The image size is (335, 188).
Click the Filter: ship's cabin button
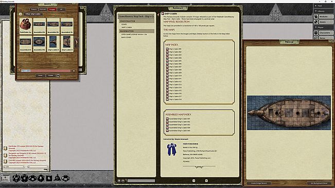coord(33,14)
